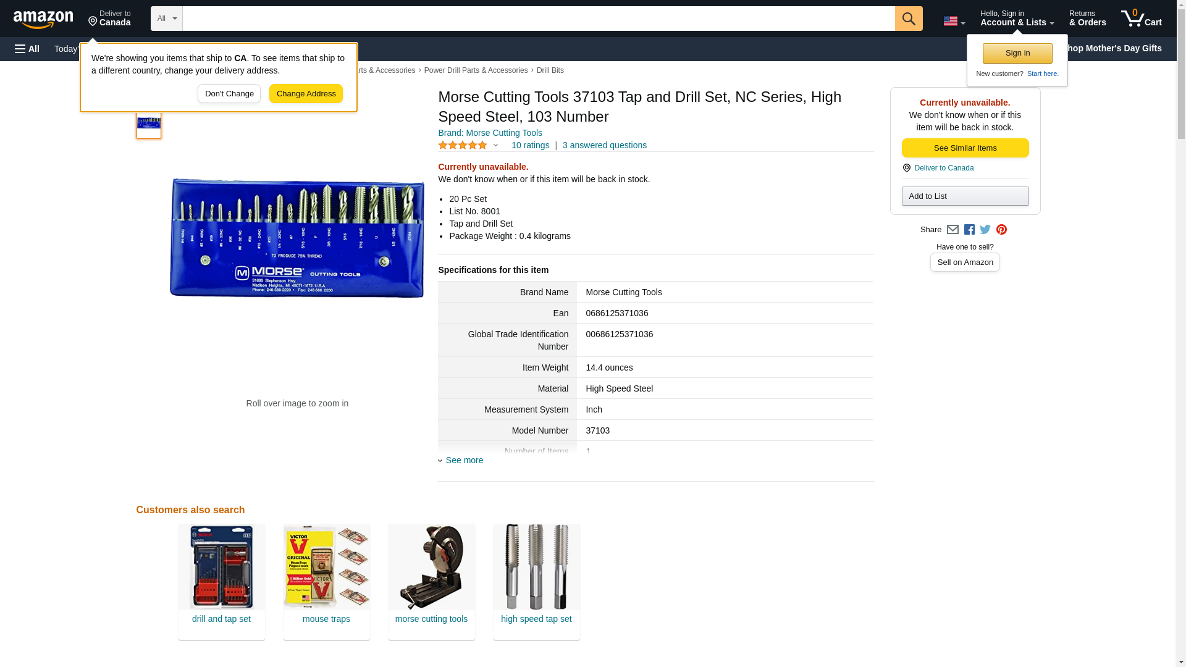Open the language flag dropdown
Screen dimensions: 1186x667
pos(954,21)
